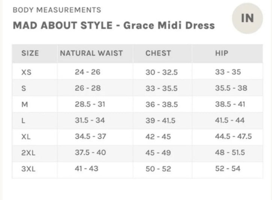Select the M size row label
272x200 pixels.
coord(25,104)
